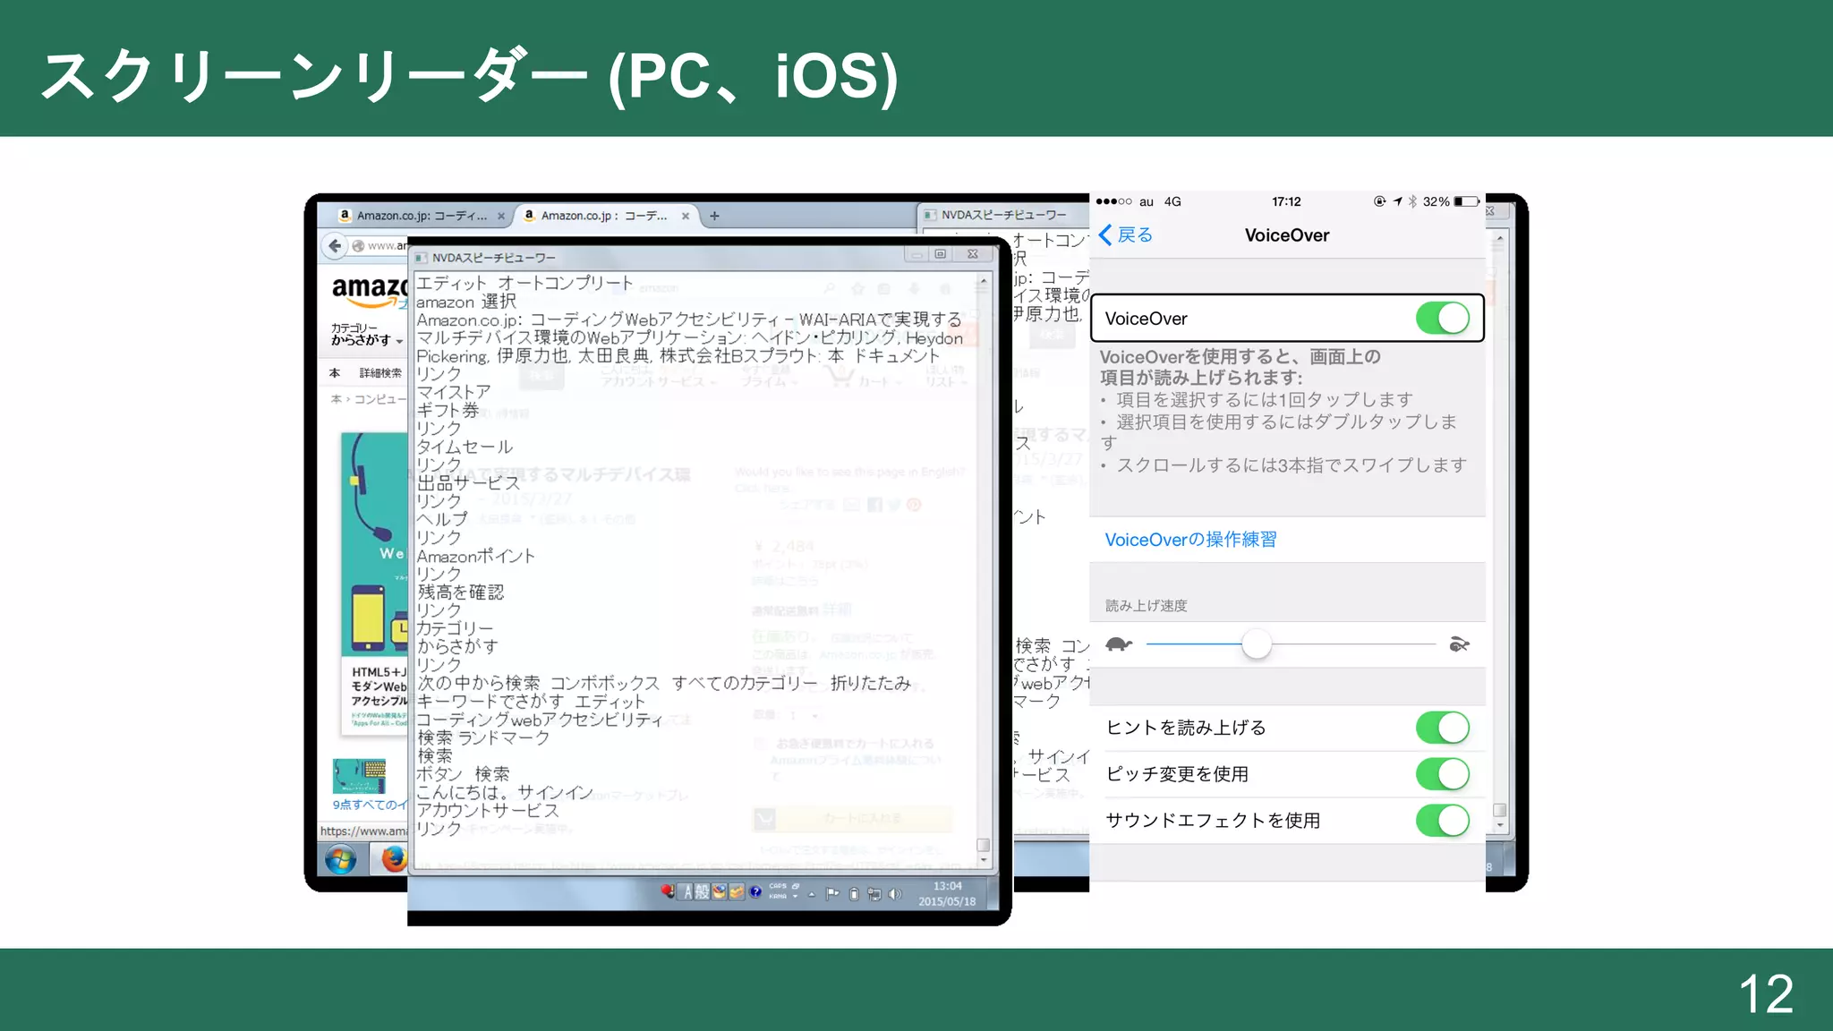This screenshot has width=1833, height=1031.
Task: Click the IME pad toolbox icon
Action: 720,892
